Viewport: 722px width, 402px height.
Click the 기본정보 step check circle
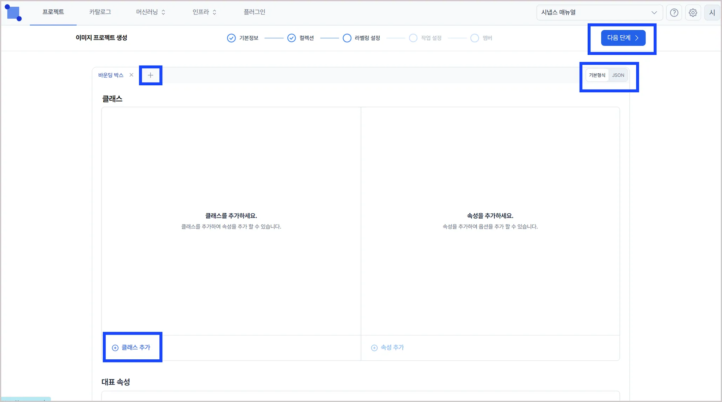[231, 38]
